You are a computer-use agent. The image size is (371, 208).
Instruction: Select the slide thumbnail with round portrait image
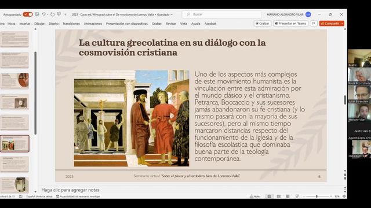click(x=14, y=81)
